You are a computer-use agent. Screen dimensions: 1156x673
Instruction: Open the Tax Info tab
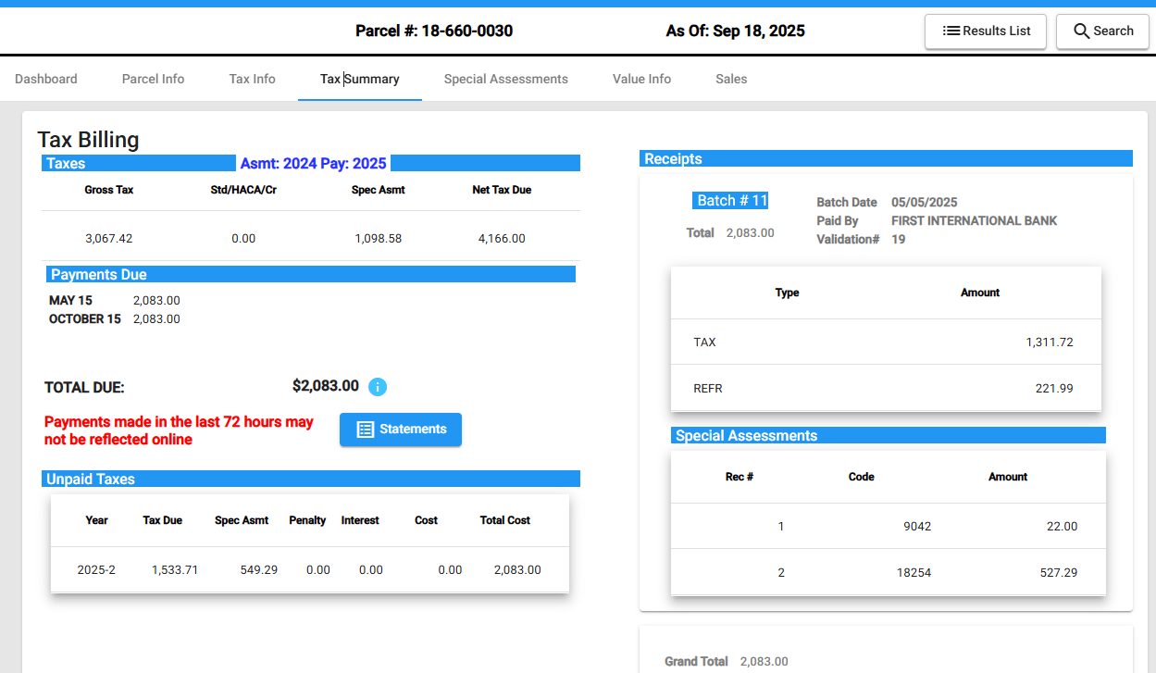coord(253,80)
